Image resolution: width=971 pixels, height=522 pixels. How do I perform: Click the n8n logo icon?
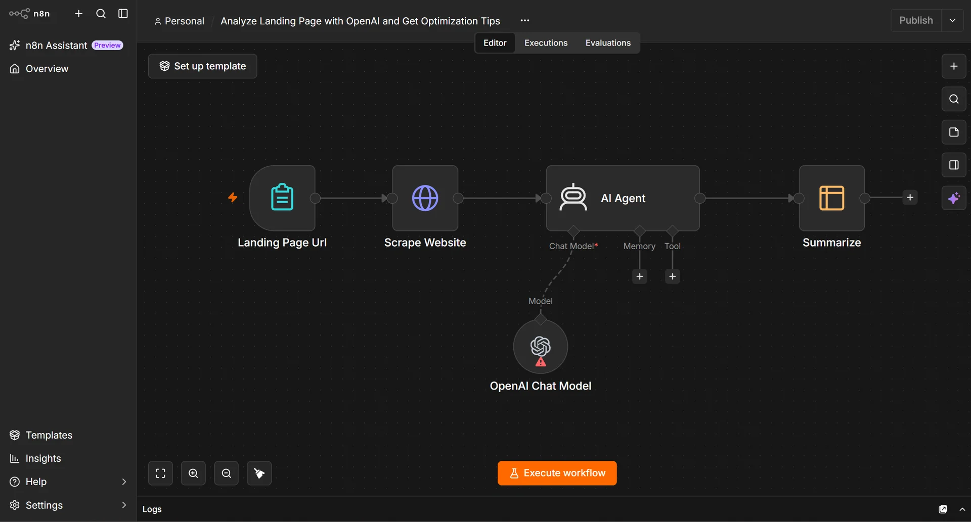[x=19, y=14]
